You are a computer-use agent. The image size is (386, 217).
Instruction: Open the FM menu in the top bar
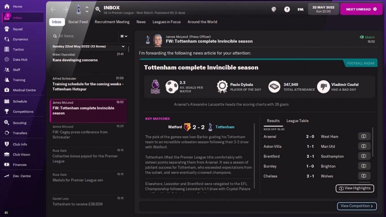[x=300, y=9]
